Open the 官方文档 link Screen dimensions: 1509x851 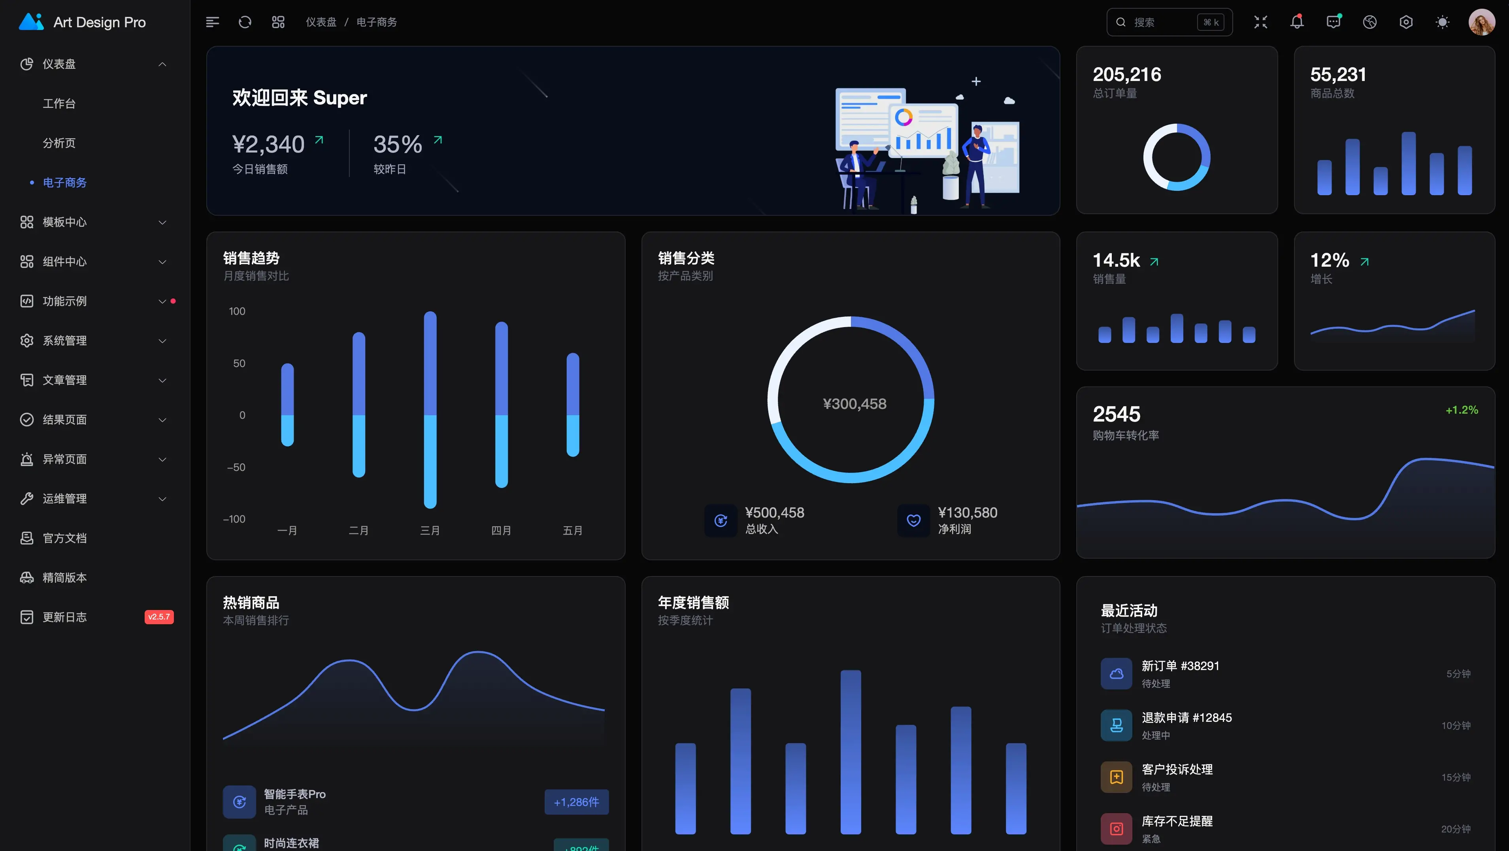point(64,538)
